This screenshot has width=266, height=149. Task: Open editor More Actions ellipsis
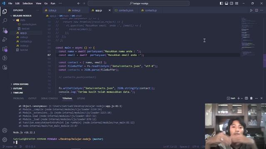[261, 10]
